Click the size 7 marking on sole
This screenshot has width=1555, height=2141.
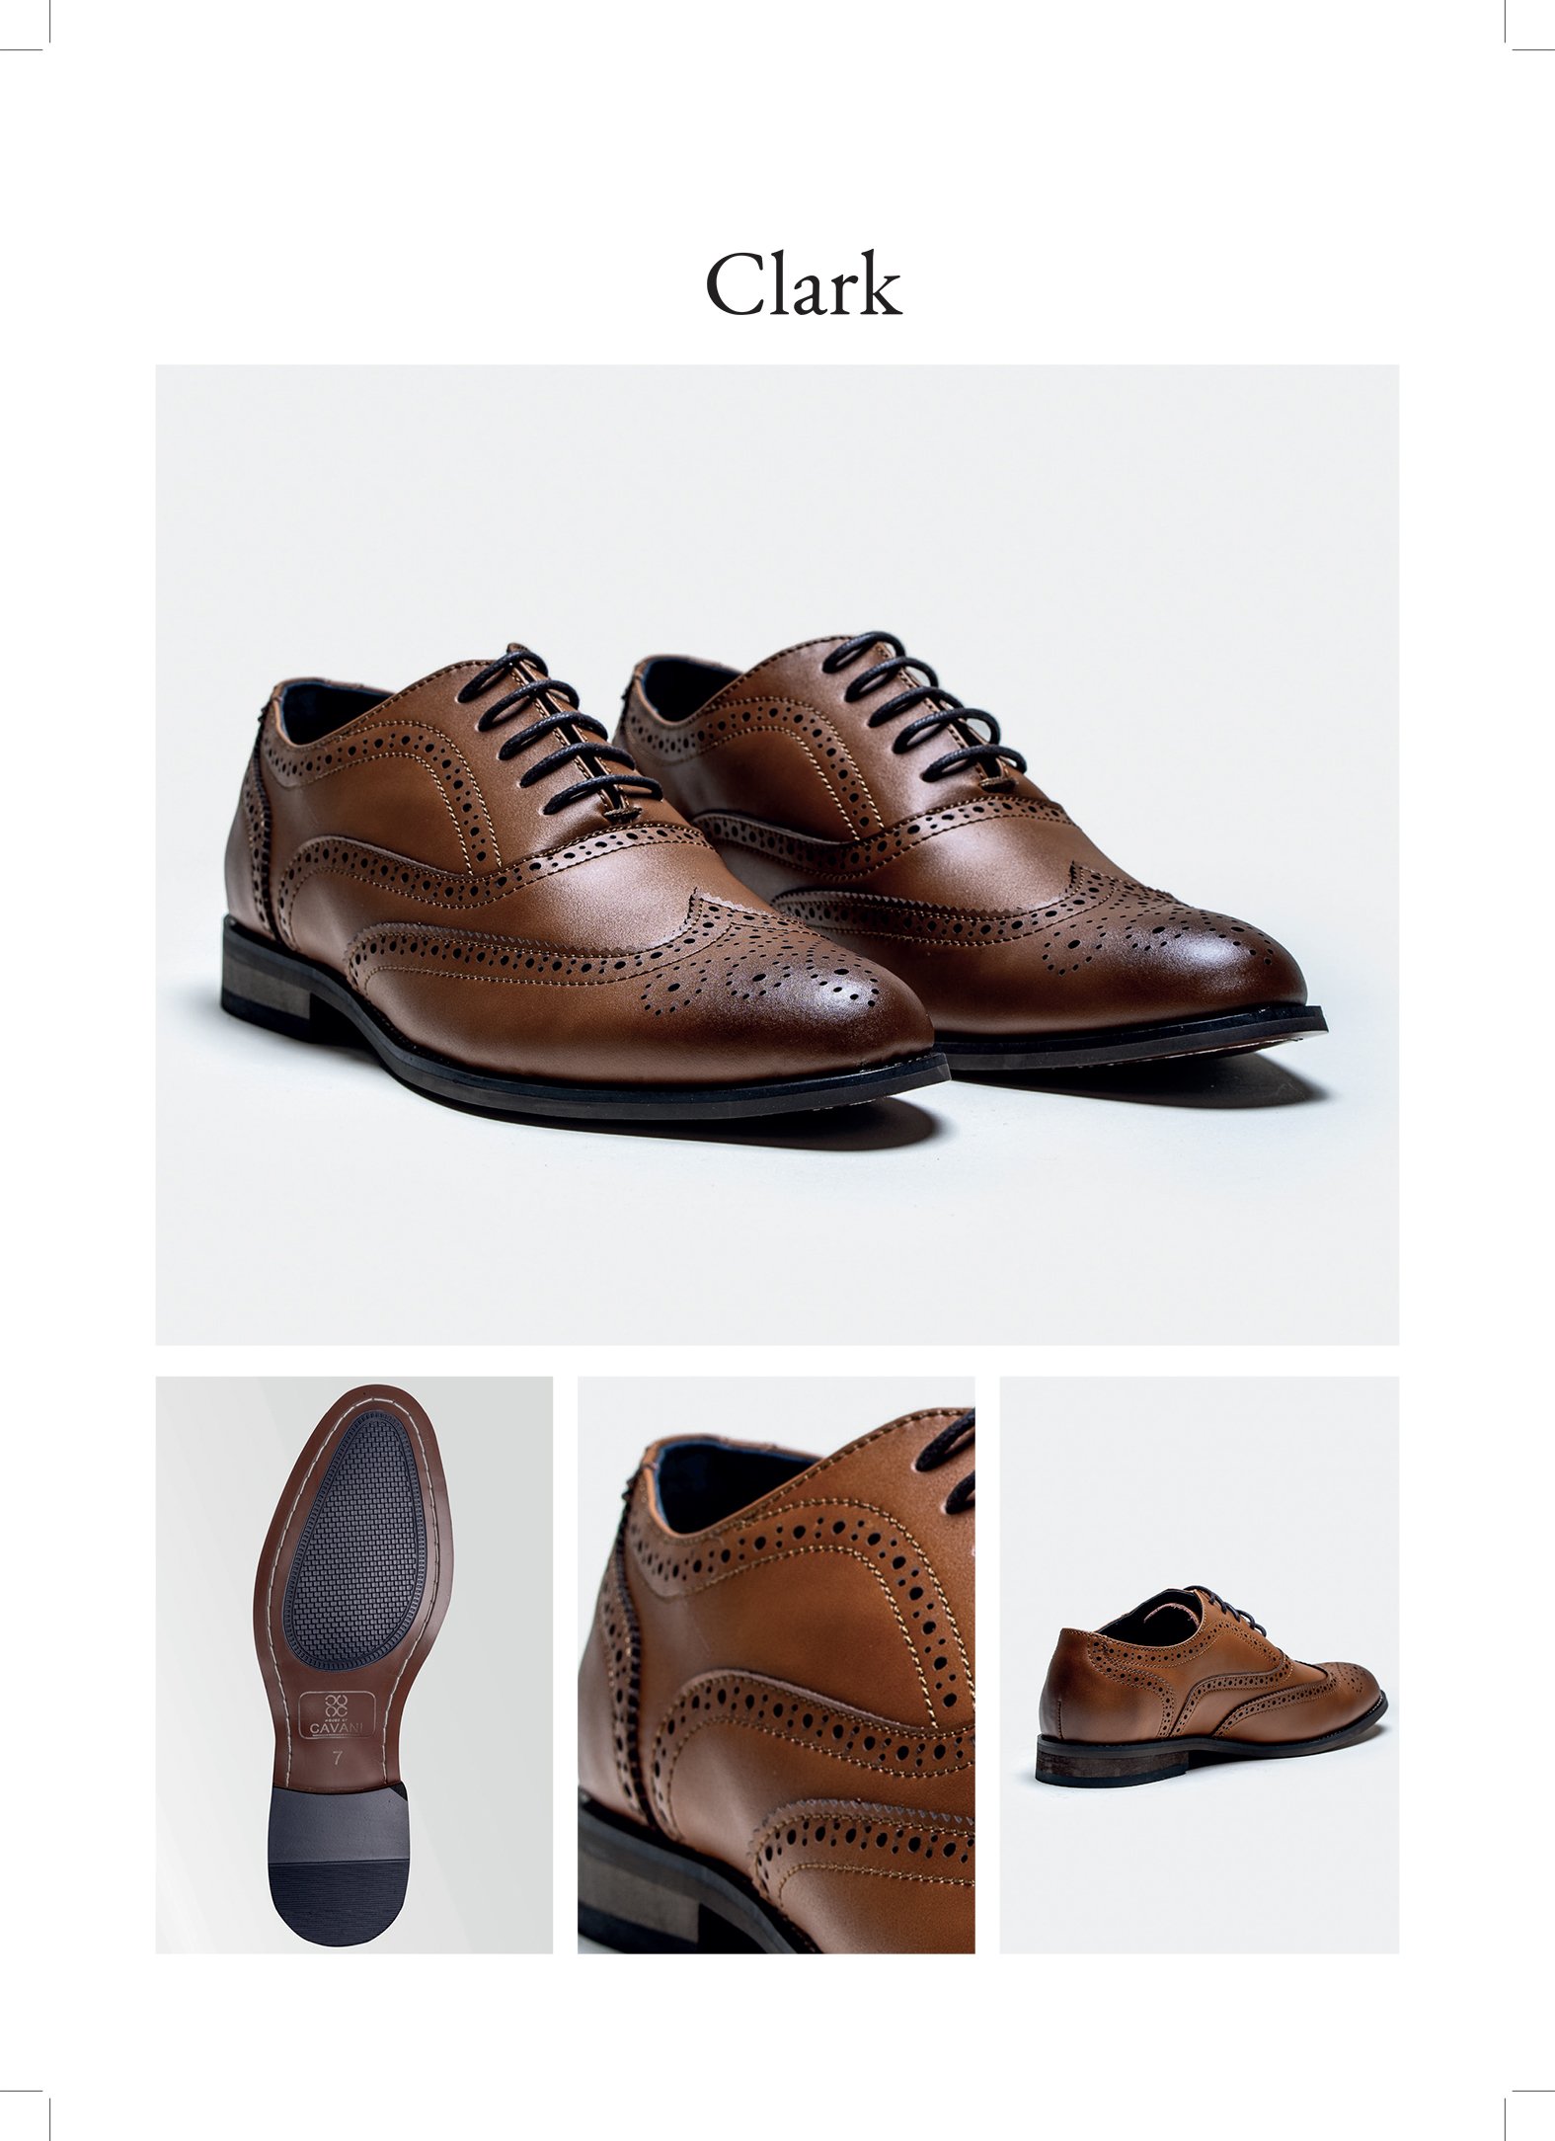coord(339,1759)
